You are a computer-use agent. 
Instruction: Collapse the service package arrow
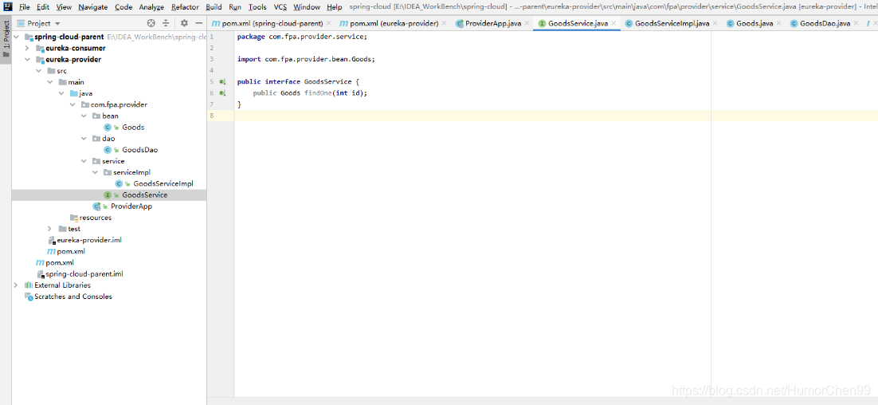coord(83,161)
